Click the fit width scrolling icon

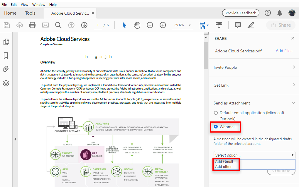[202, 25]
